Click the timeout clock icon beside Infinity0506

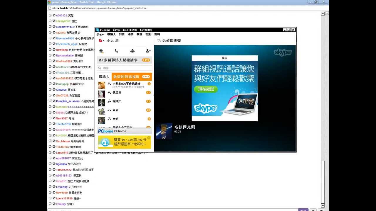50,21
